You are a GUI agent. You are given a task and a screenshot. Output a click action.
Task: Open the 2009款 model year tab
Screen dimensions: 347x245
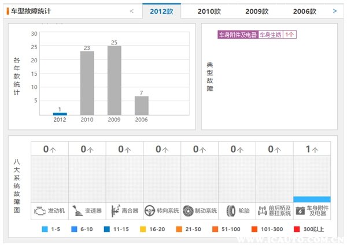(257, 11)
